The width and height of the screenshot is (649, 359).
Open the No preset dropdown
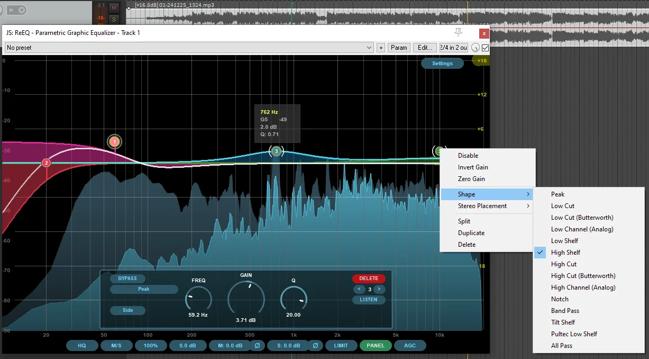(189, 48)
